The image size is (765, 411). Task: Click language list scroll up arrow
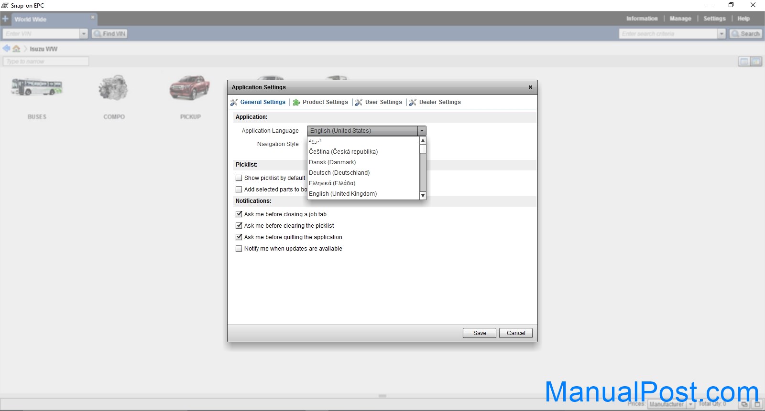[423, 140]
